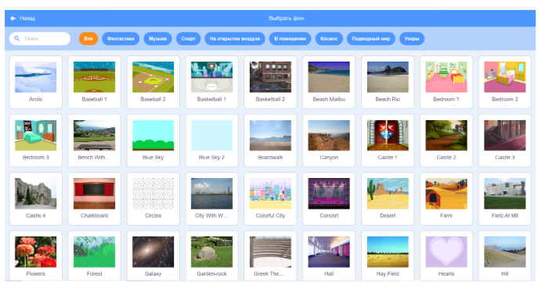Pick the Basketball 1 backdrop
Viewport: 545px width, 299px height.
click(x=211, y=82)
